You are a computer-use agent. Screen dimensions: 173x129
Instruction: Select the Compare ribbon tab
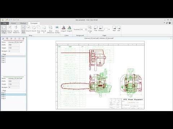tap(34, 23)
